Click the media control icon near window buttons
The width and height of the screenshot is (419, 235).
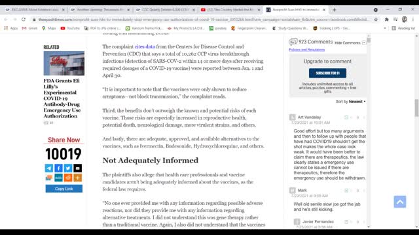[375, 10]
